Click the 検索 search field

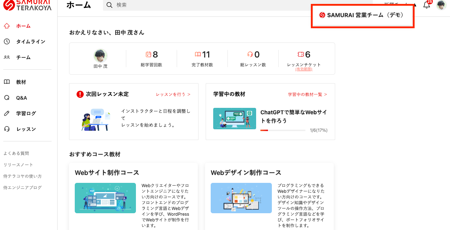(236, 5)
